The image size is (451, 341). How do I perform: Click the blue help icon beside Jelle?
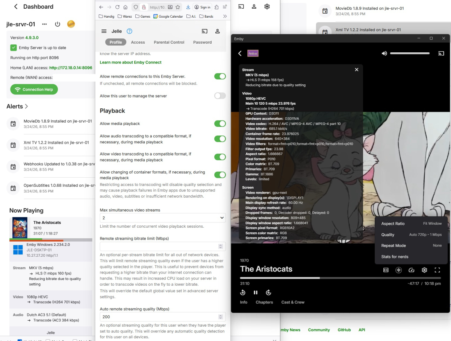tap(129, 31)
